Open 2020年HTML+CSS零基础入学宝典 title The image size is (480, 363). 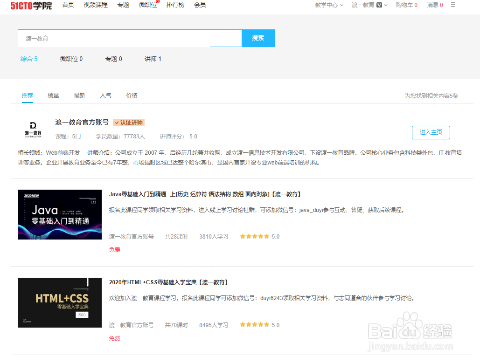[x=168, y=282]
